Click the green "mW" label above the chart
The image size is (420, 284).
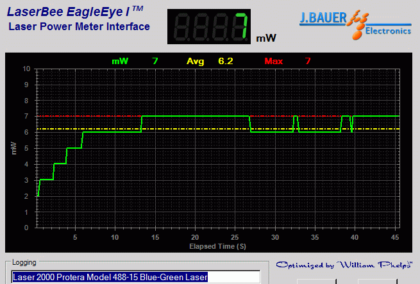point(120,61)
